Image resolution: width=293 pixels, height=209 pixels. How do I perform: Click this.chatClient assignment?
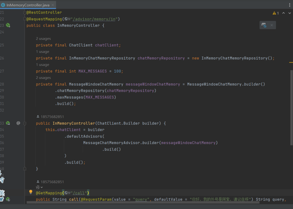pyautogui.click(x=63, y=130)
